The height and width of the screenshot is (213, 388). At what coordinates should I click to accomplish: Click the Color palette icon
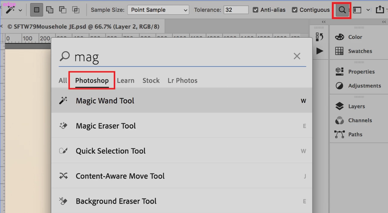tap(339, 37)
